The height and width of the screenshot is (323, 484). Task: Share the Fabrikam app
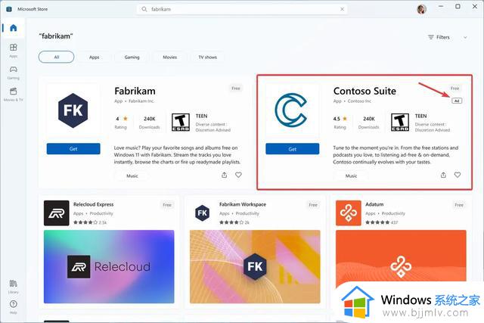[225, 175]
